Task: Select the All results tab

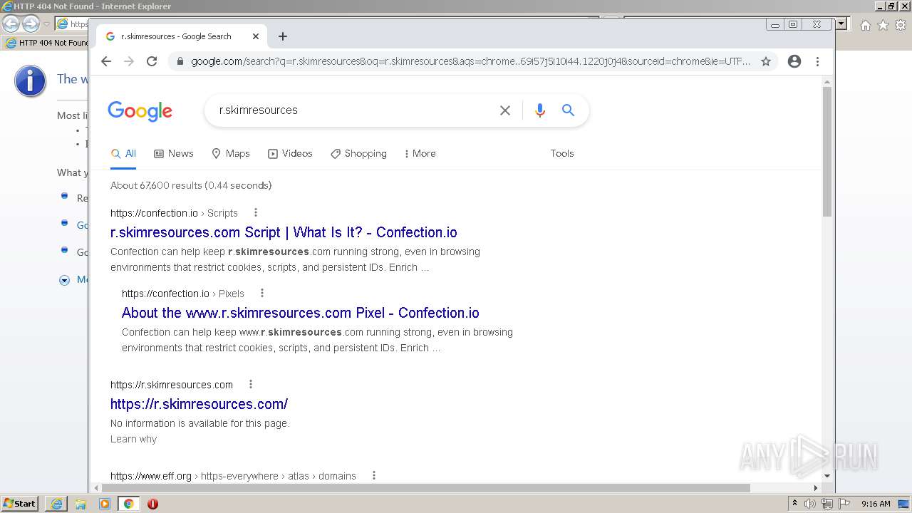Action: [x=123, y=153]
